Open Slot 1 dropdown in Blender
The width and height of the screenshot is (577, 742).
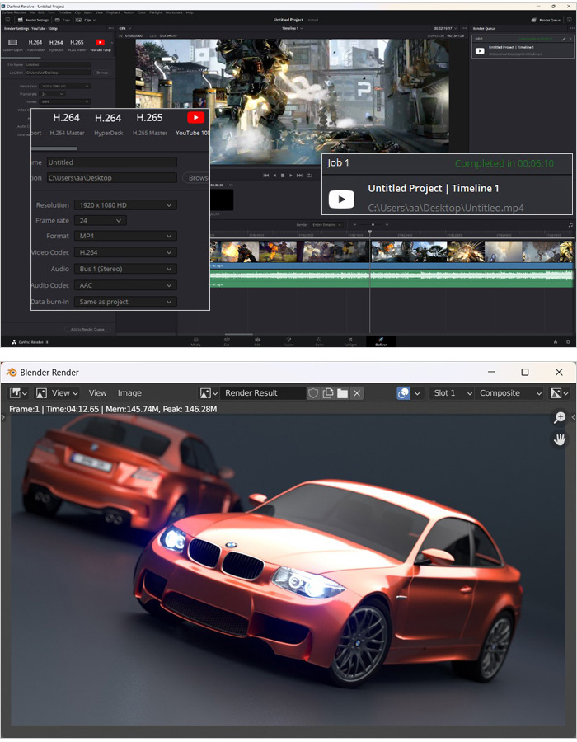coord(452,392)
